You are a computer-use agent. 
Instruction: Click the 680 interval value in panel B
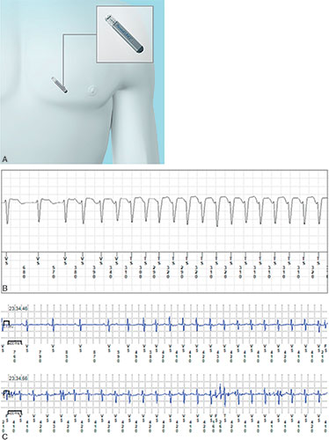click(24, 272)
